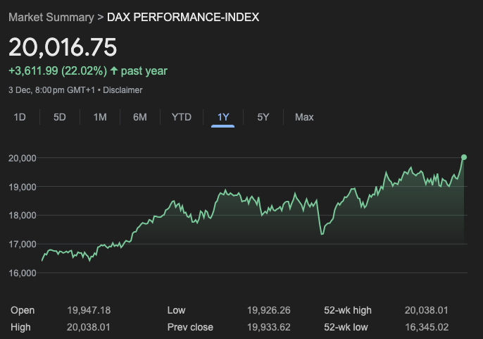Open the Disclaimer link
Image resolution: width=483 pixels, height=339 pixels.
pos(123,90)
